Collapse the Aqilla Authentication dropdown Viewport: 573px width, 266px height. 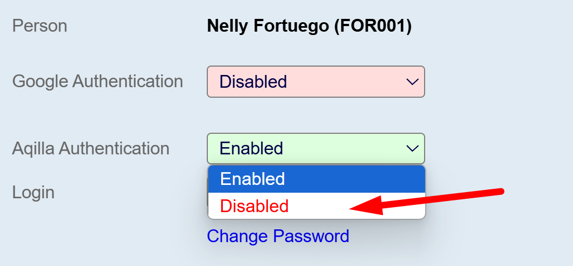coord(315,148)
